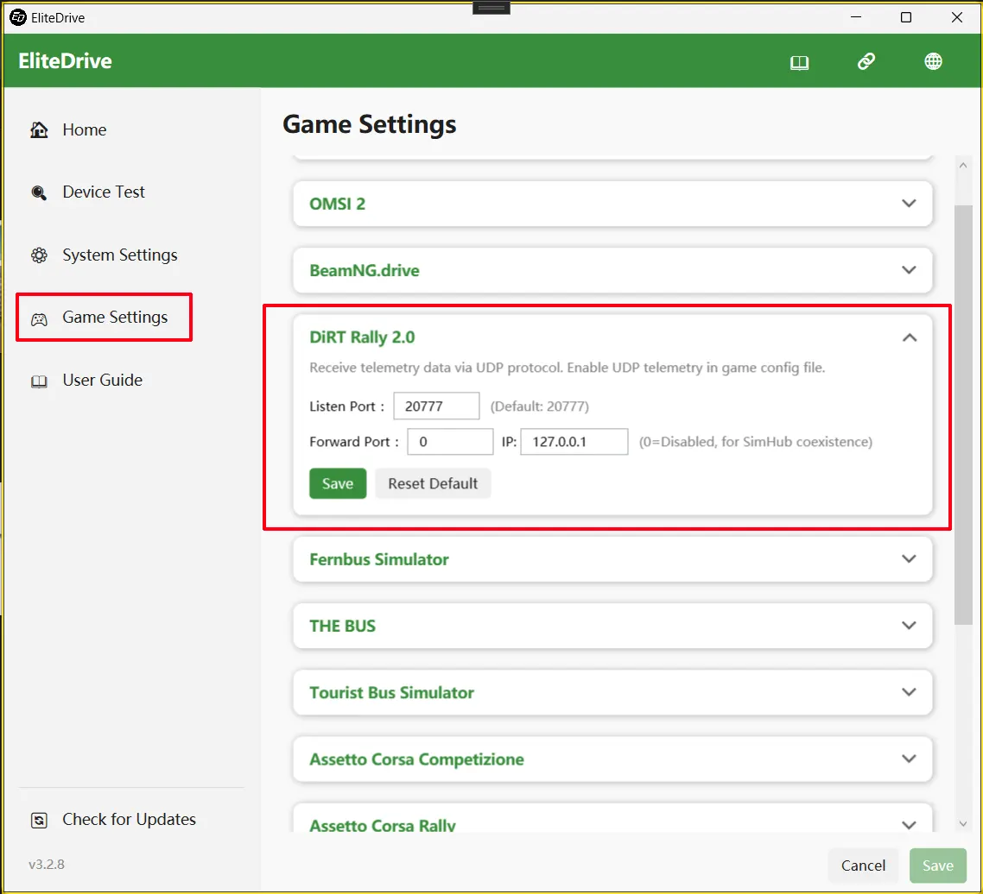Click the chain link icon in header

click(866, 61)
